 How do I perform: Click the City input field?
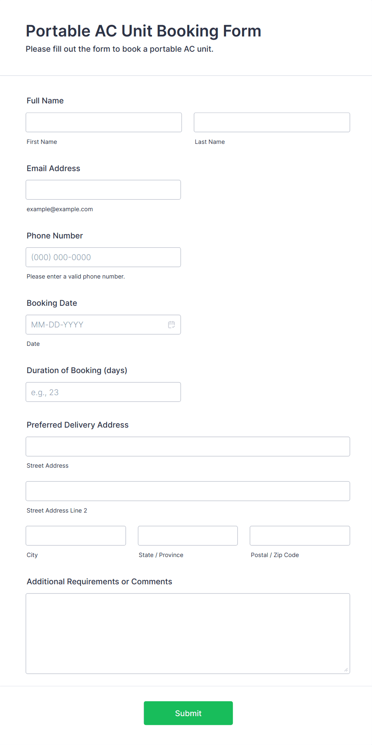pos(76,535)
